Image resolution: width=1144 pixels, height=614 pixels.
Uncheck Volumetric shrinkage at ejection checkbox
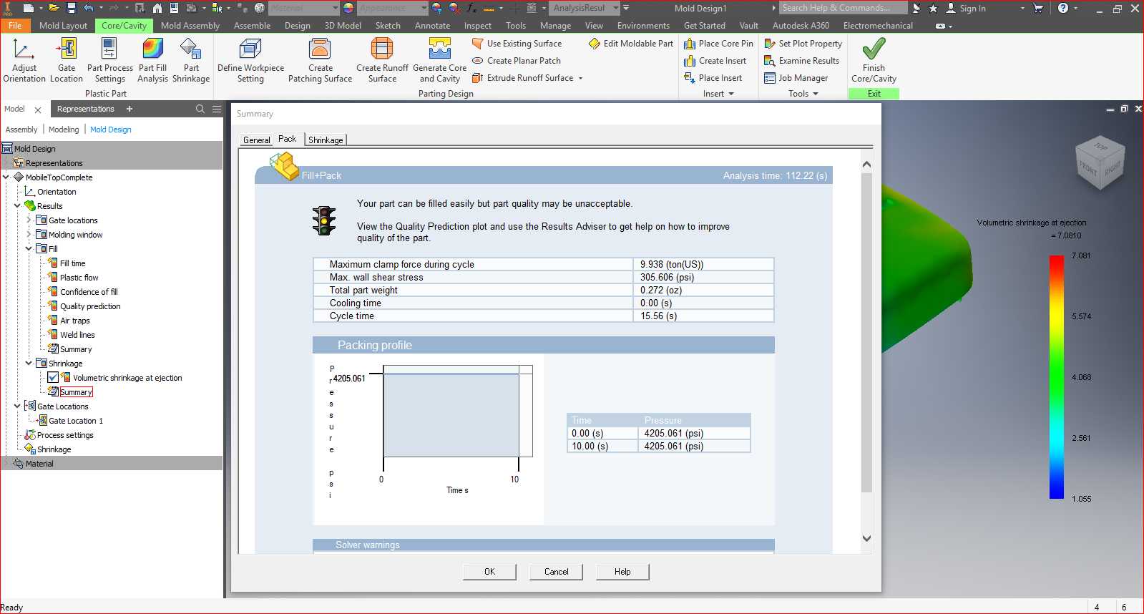coord(53,378)
